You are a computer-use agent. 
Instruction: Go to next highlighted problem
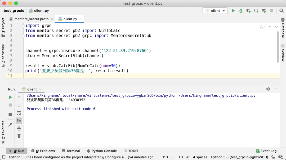[x=276, y=27]
